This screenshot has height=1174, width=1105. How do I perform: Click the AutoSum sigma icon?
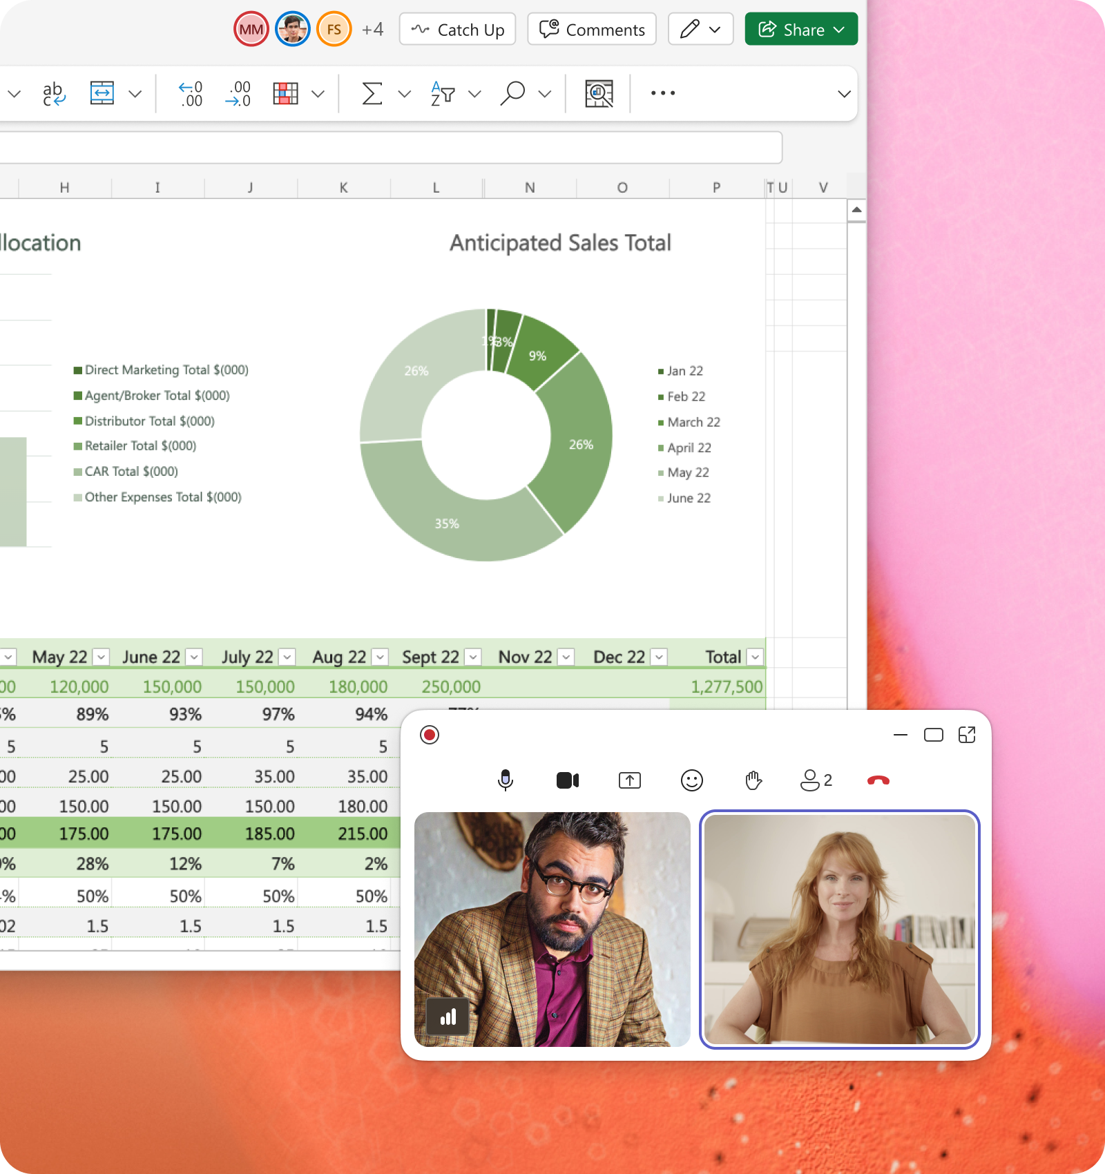tap(372, 93)
